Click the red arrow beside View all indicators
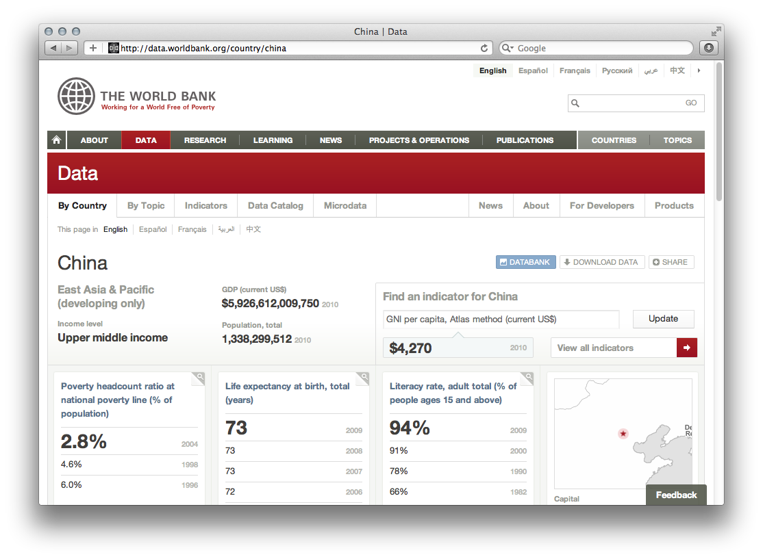The height and width of the screenshot is (559, 763). coord(687,348)
